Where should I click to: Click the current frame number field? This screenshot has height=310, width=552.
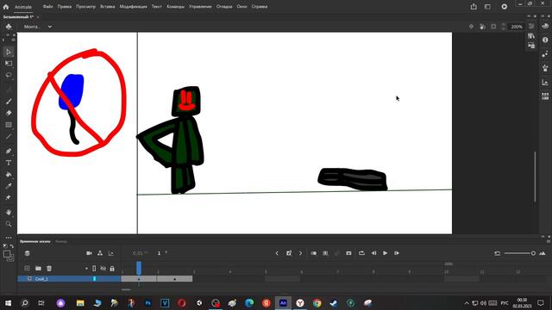[159, 253]
